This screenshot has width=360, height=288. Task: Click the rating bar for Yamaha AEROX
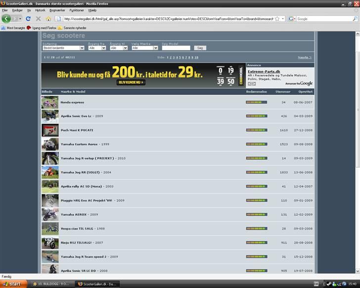coord(256,215)
